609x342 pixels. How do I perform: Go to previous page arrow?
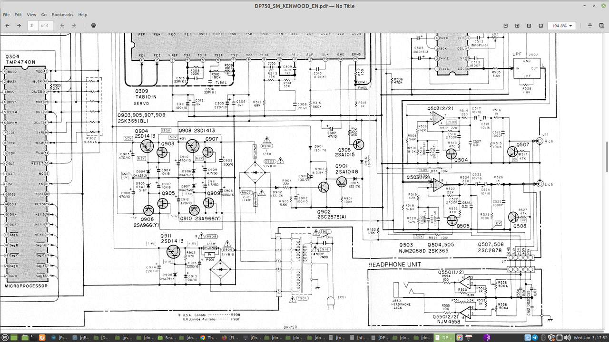(x=7, y=25)
